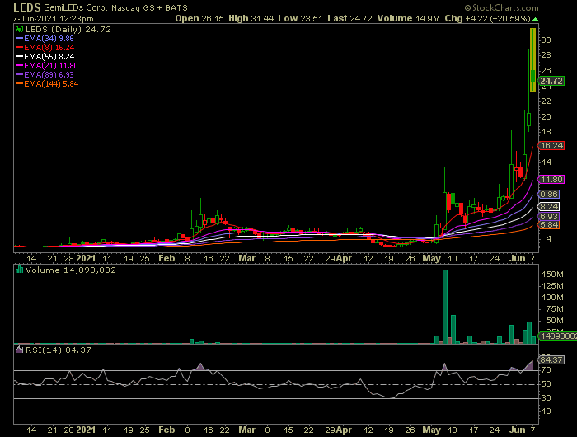Click the 24.72 last price tag on axis
Screen dimensions: 577x437
click(x=551, y=81)
